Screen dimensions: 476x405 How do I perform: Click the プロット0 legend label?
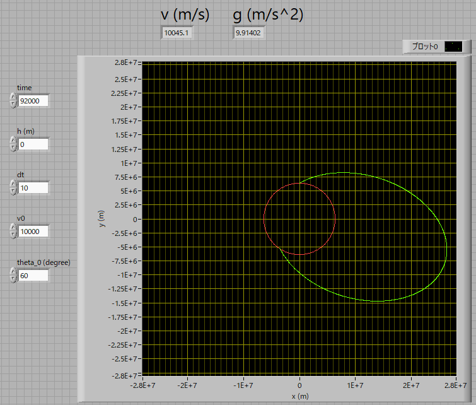point(425,47)
